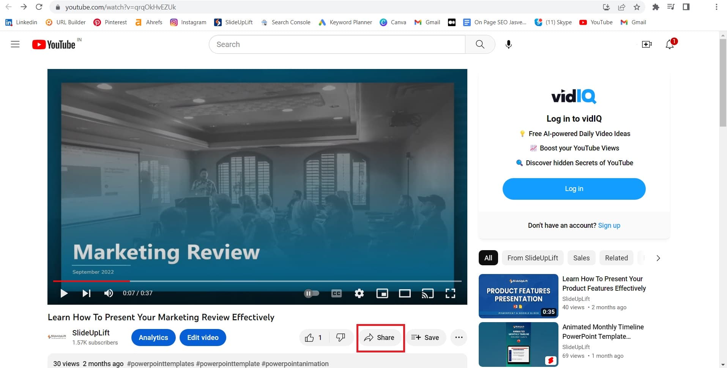Open the player settings gear
Screen dimensions: 727x368
click(359, 293)
